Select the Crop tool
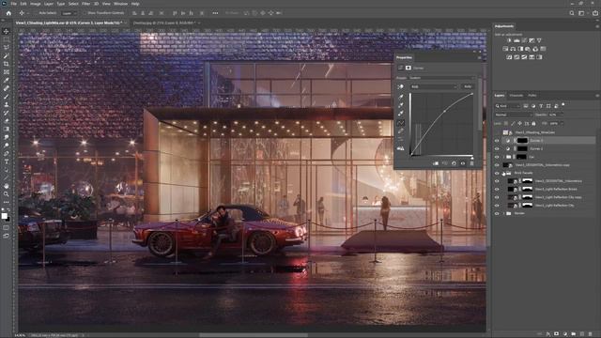 point(6,64)
